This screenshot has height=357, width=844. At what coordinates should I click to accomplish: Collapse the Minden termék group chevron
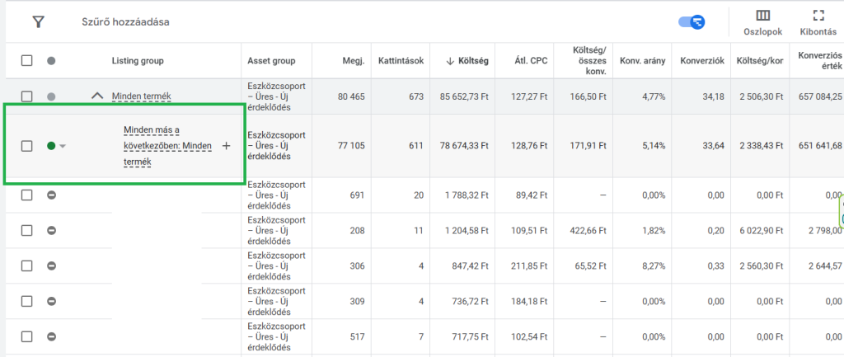(x=97, y=96)
